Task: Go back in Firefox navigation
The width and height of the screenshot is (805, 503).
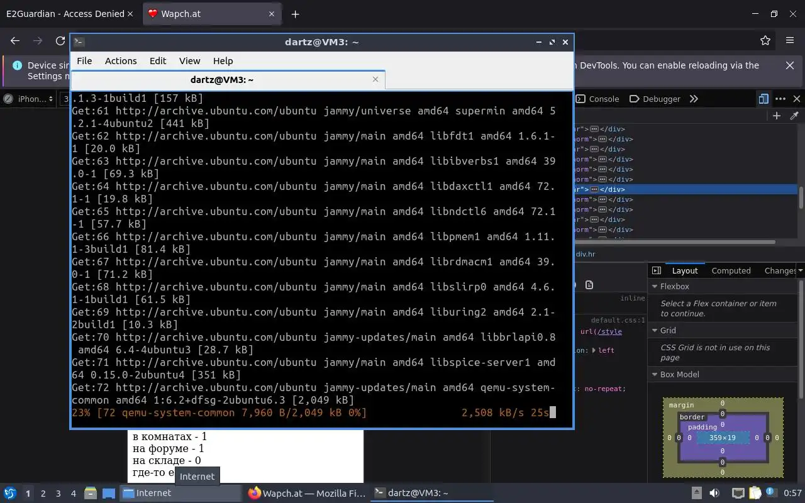Action: 15,40
